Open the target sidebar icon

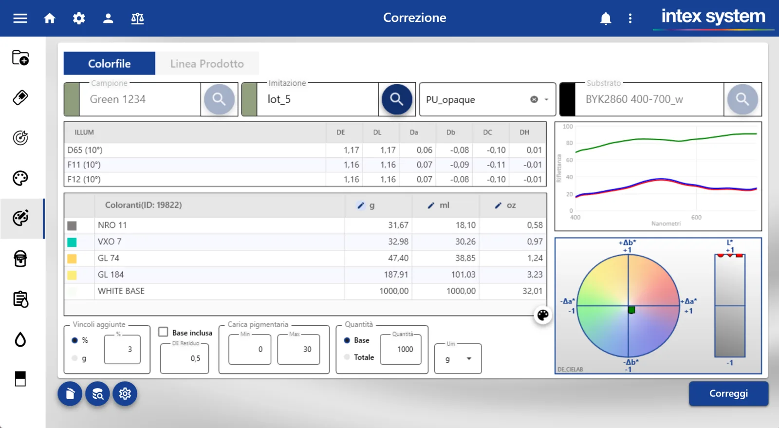click(x=20, y=138)
